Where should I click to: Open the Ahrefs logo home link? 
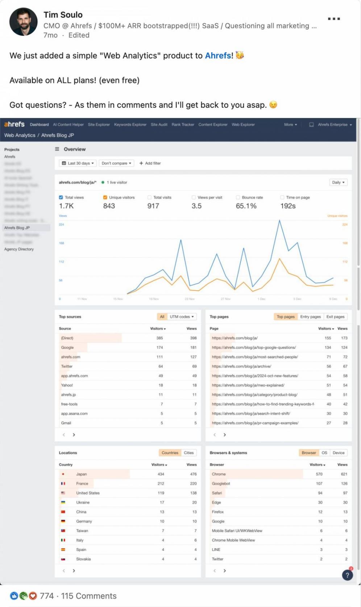14,124
